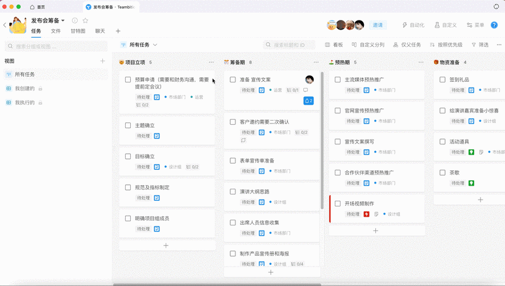This screenshot has width=505, height=286.
Task: Click green priority icon on 活动道具 card
Action: point(471,152)
